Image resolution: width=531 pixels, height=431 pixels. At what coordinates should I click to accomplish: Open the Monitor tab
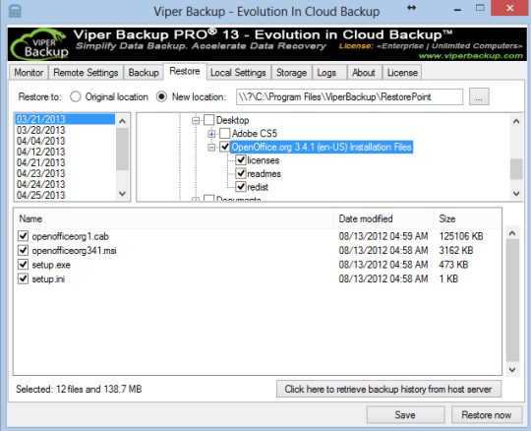[x=29, y=73]
